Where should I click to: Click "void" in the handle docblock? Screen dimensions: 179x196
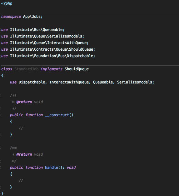(x=38, y=154)
